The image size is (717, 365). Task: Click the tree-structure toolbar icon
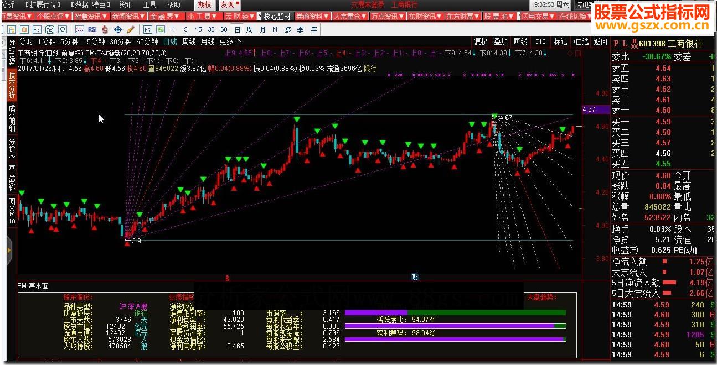tap(11, 29)
